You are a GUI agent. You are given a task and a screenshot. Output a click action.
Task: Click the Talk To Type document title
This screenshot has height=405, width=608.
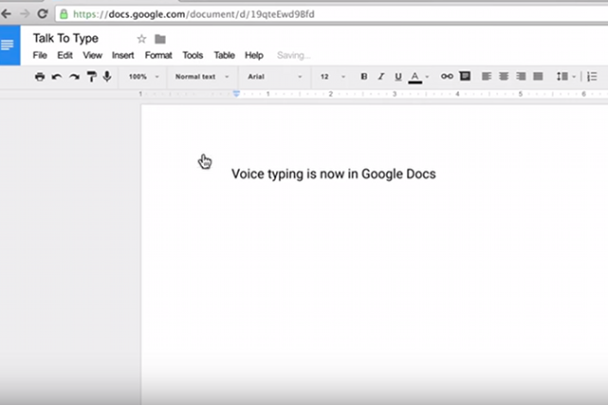click(65, 38)
